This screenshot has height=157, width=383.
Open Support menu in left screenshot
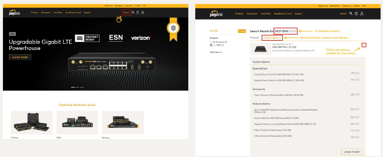point(87,13)
